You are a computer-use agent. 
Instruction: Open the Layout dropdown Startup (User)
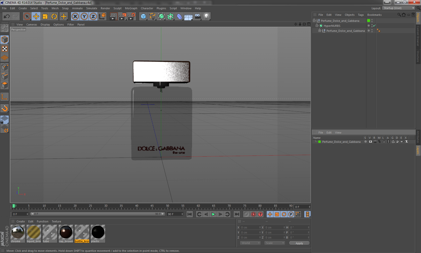(399, 8)
